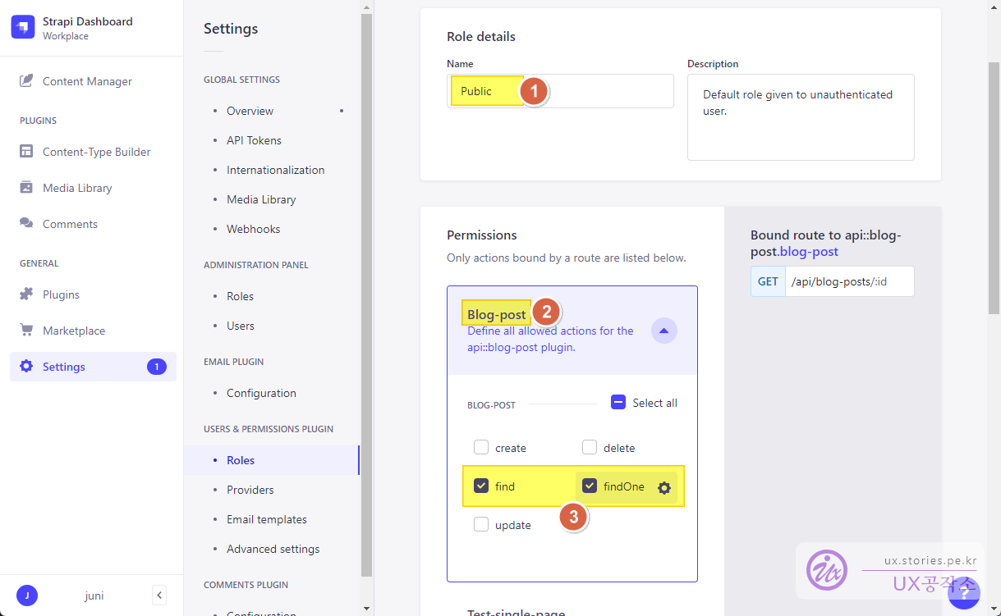Toggle the Select all checkbox
This screenshot has height=616, width=1001.
(x=618, y=402)
